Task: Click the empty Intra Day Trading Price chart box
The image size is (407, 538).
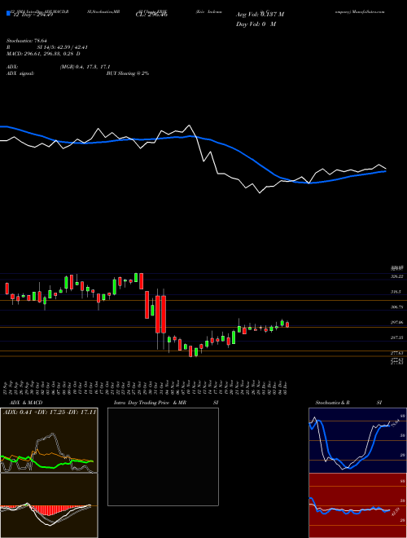Action: tap(163, 456)
